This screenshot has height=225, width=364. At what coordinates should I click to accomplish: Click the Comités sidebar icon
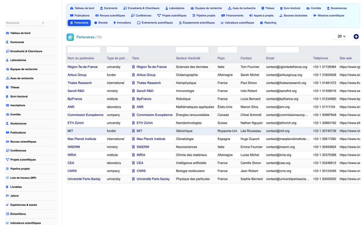point(8,114)
